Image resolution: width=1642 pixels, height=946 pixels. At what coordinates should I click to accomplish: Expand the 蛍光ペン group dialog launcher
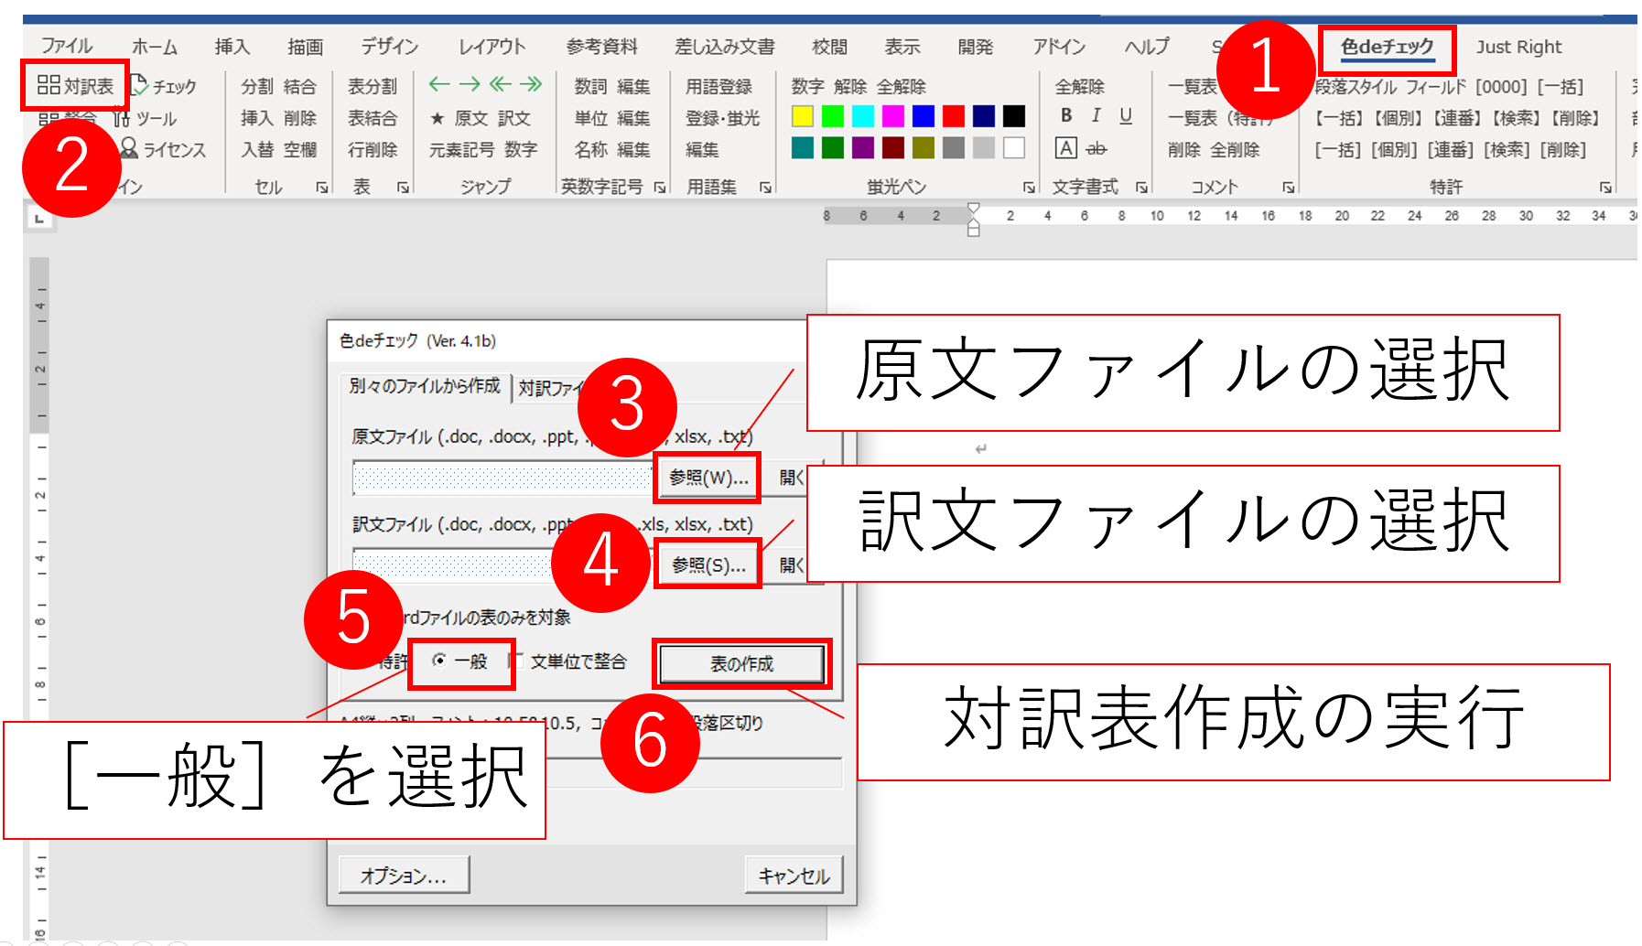click(x=1029, y=188)
